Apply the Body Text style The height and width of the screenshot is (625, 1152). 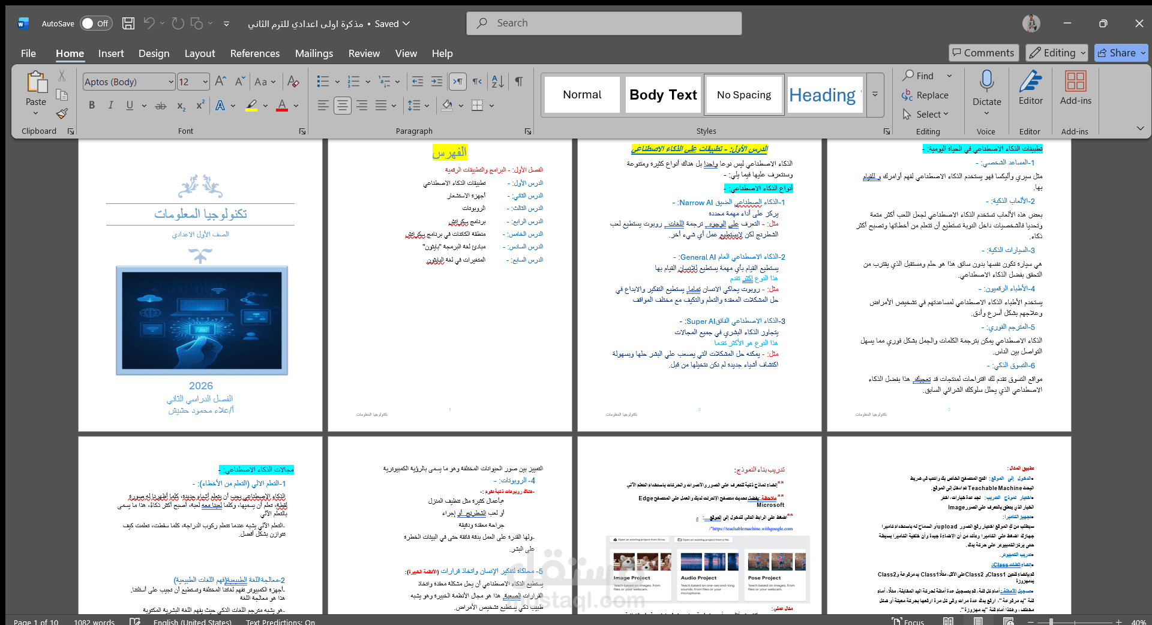coord(663,94)
